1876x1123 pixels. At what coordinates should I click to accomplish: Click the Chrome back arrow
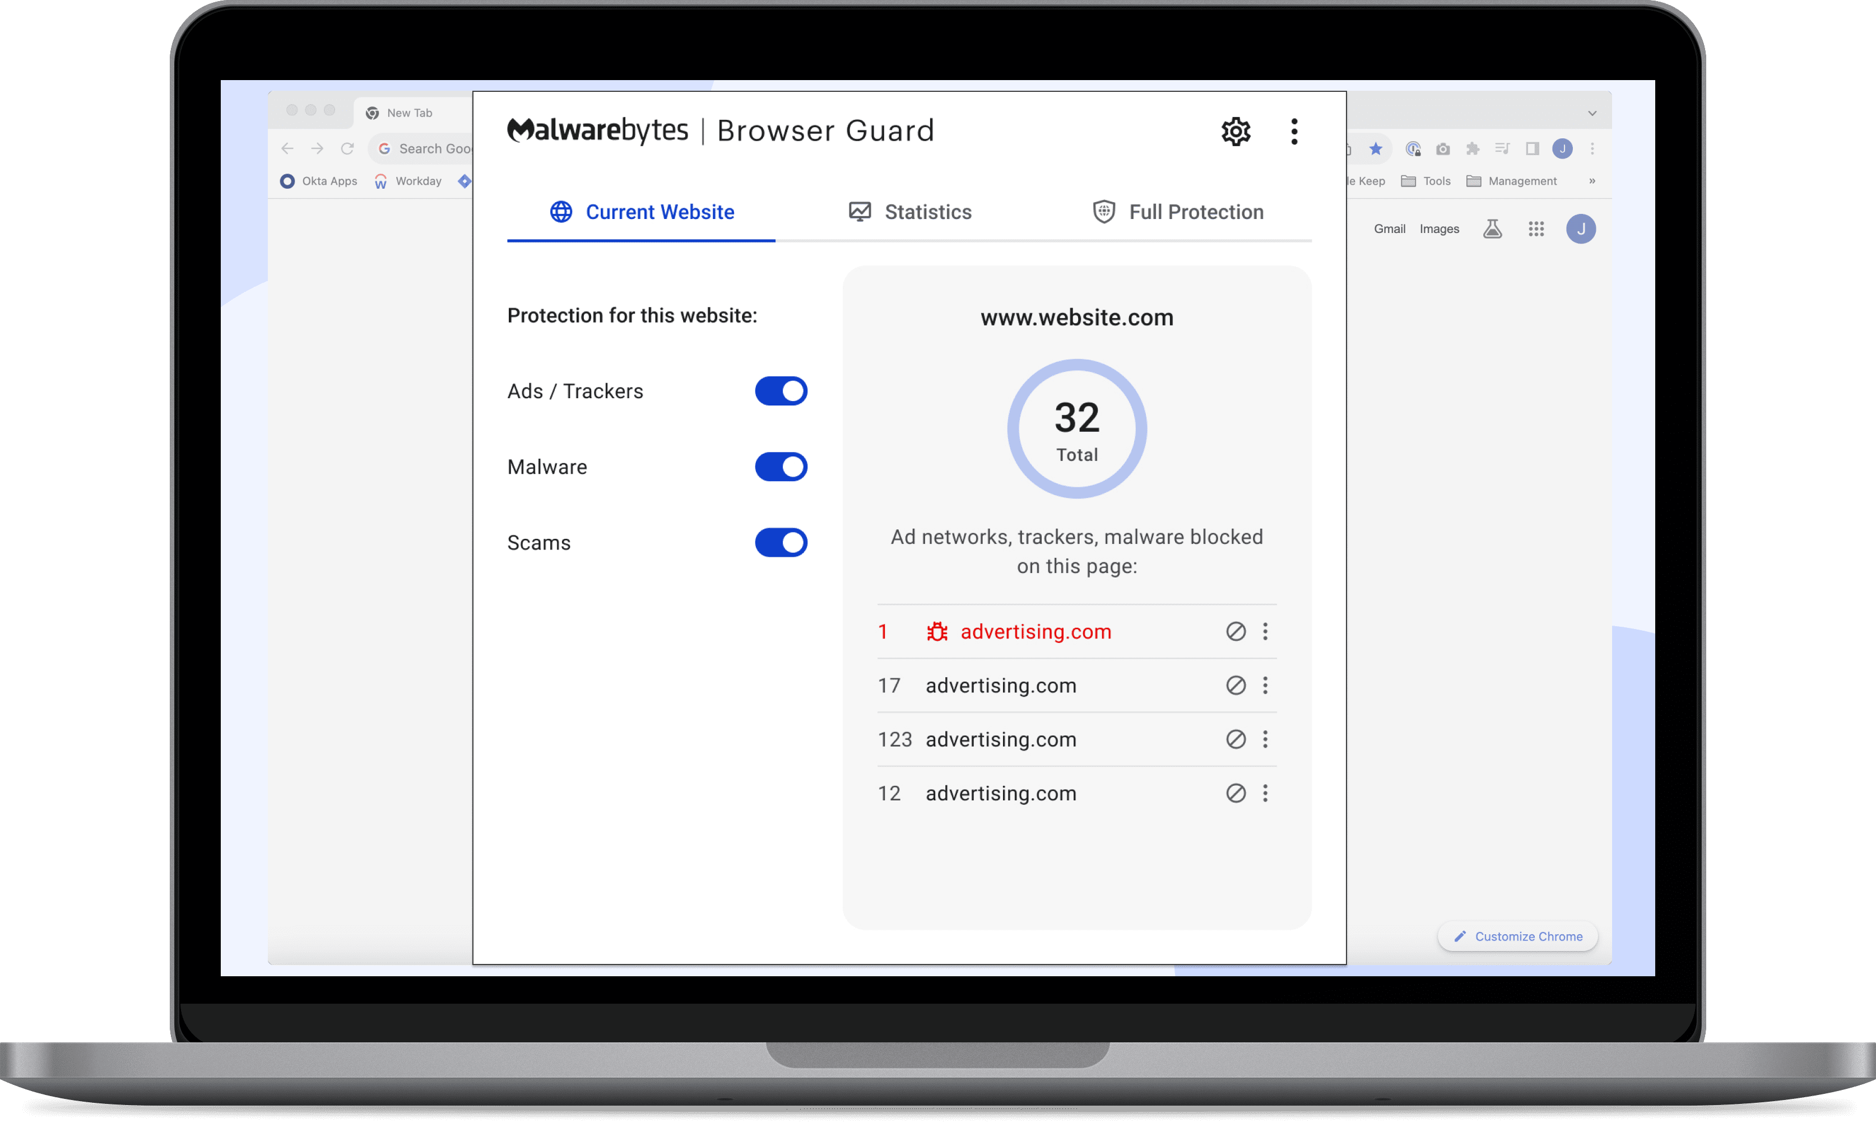(287, 149)
